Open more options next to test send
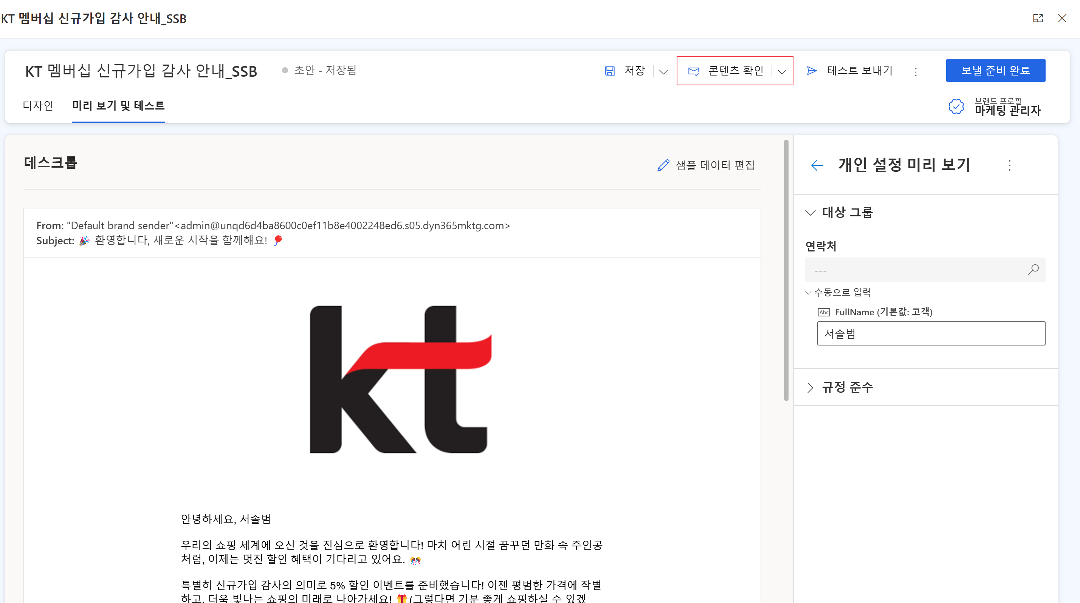The height and width of the screenshot is (603, 1080). [916, 72]
